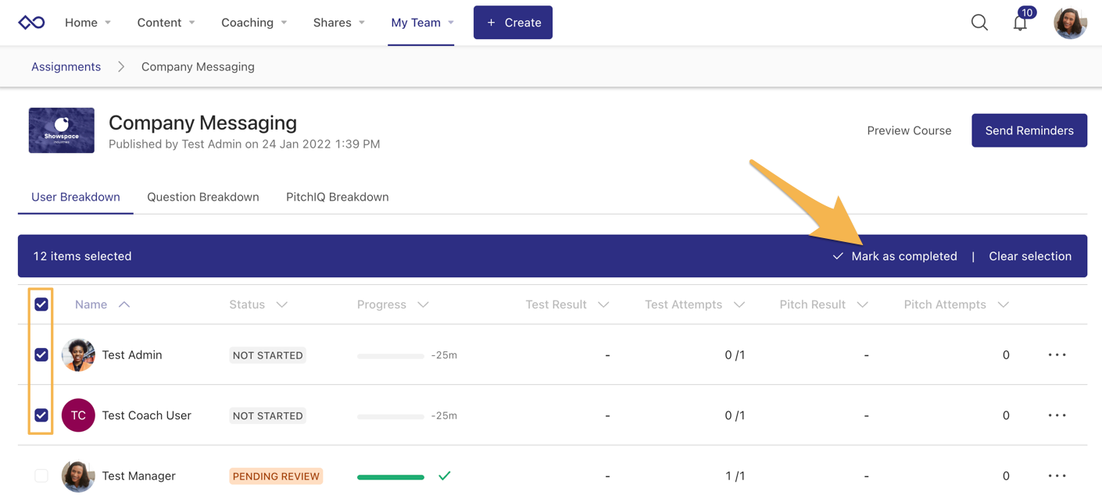Click the NOT STARTED badge for Test Coach User
The image size is (1102, 502).
point(267,415)
